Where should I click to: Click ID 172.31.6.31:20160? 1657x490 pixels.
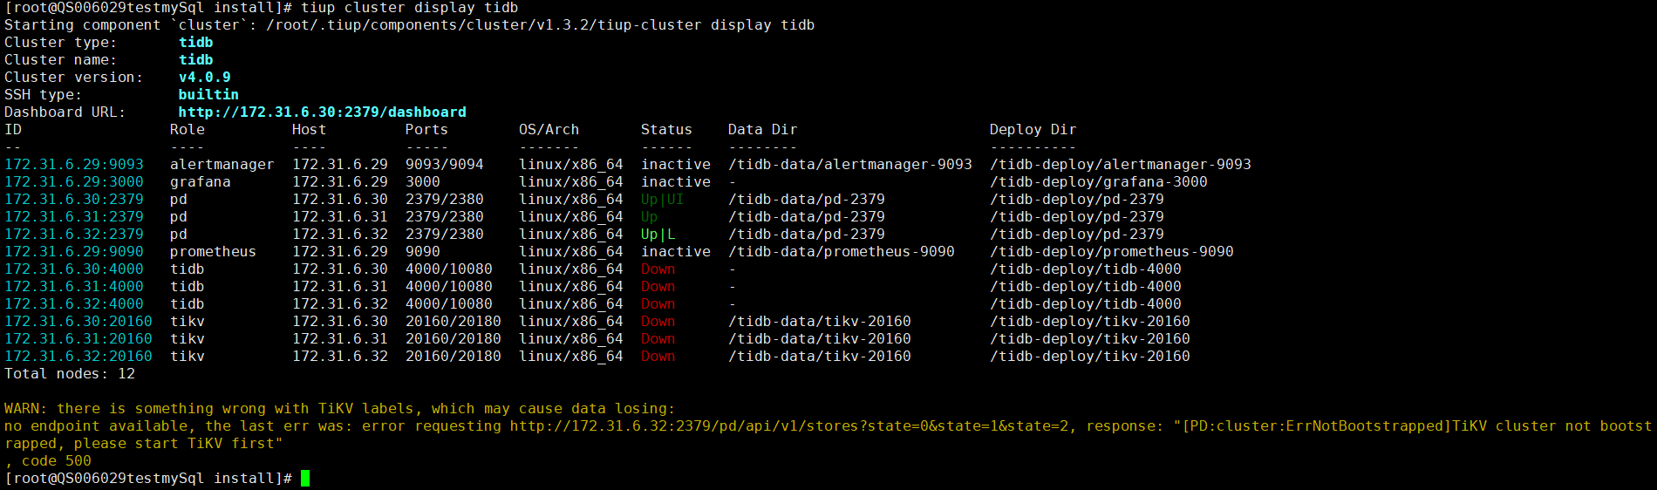pyautogui.click(x=78, y=339)
